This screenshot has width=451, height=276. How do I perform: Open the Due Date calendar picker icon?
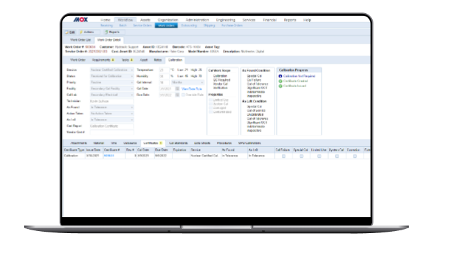177,95
